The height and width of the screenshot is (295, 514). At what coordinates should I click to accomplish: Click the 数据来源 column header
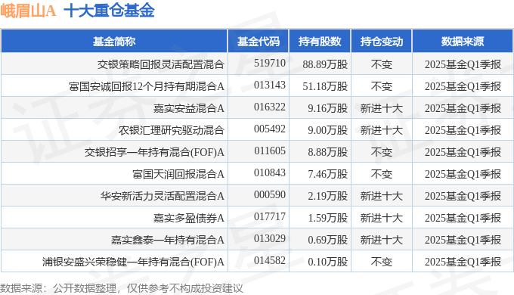click(x=462, y=42)
